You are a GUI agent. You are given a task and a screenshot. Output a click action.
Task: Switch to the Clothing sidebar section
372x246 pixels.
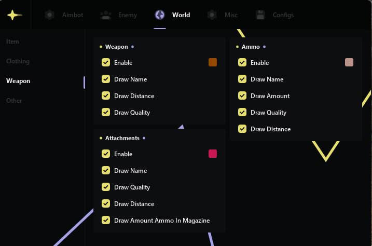coord(18,61)
